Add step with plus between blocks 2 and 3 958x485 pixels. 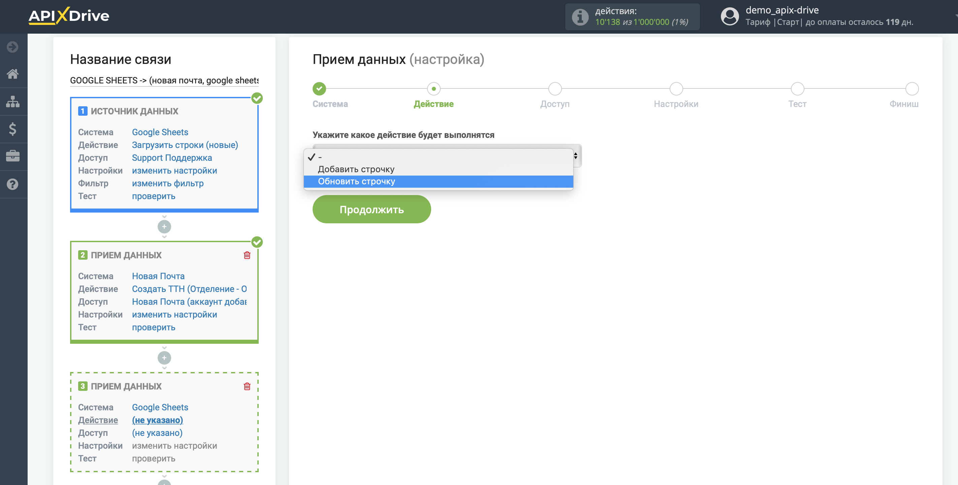[x=164, y=358]
